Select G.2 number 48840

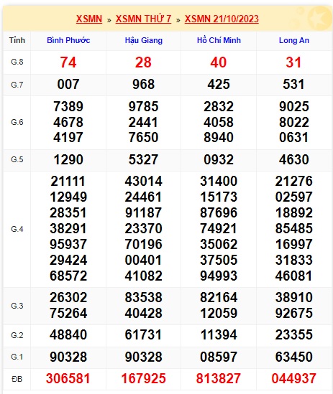[68, 335]
